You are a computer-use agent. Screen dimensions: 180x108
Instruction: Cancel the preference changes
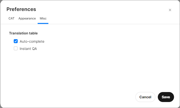tap(145, 97)
